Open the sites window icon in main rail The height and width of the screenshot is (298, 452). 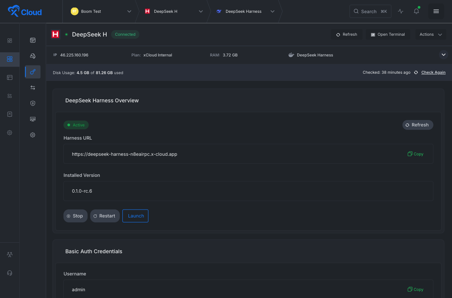pyautogui.click(x=10, y=78)
